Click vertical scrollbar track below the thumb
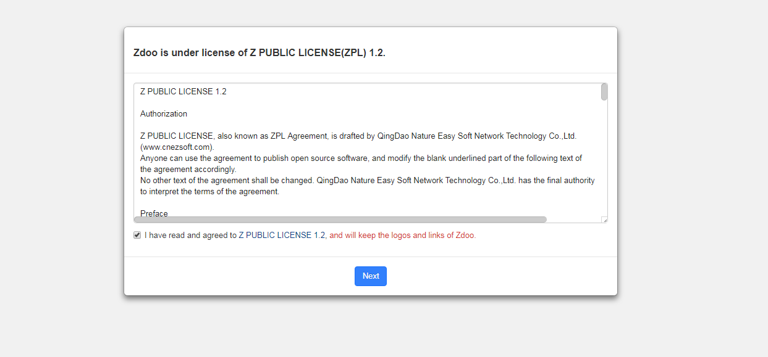 [604, 160]
